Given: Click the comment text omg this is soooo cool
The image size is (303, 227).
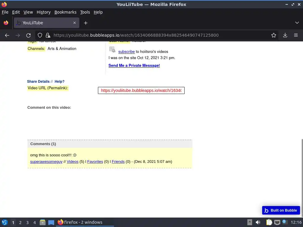Looking at the screenshot, I should click(x=53, y=155).
